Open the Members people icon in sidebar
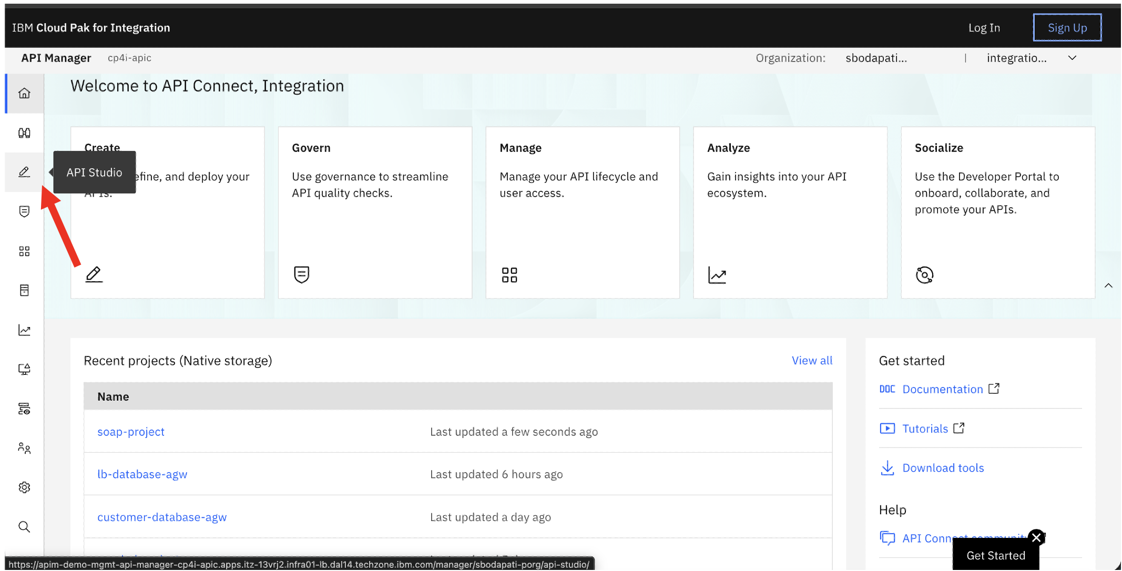 pyautogui.click(x=24, y=448)
